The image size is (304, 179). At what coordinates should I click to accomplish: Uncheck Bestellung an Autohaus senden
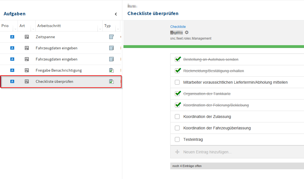point(177,59)
